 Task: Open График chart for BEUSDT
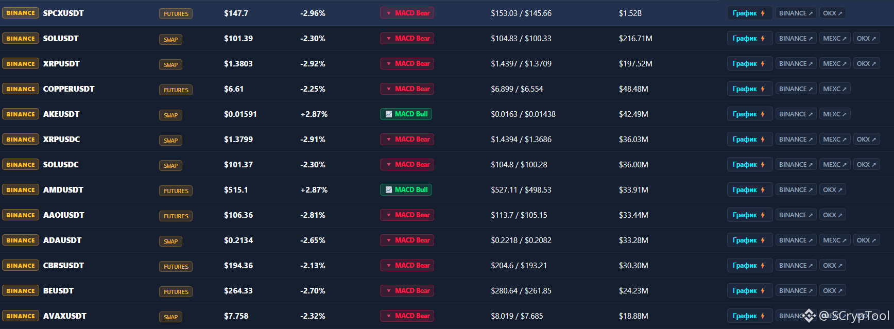tap(749, 290)
